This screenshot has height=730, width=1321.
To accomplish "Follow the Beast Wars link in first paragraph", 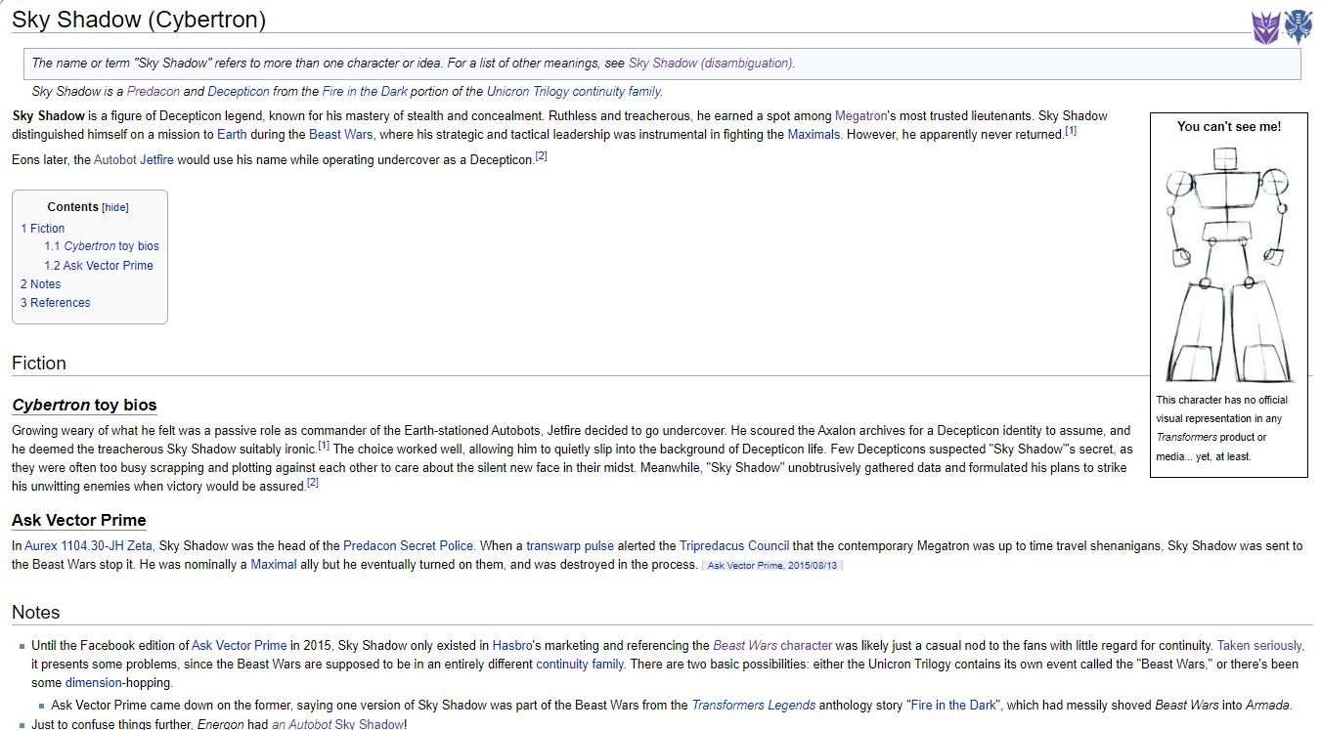I will [x=340, y=134].
